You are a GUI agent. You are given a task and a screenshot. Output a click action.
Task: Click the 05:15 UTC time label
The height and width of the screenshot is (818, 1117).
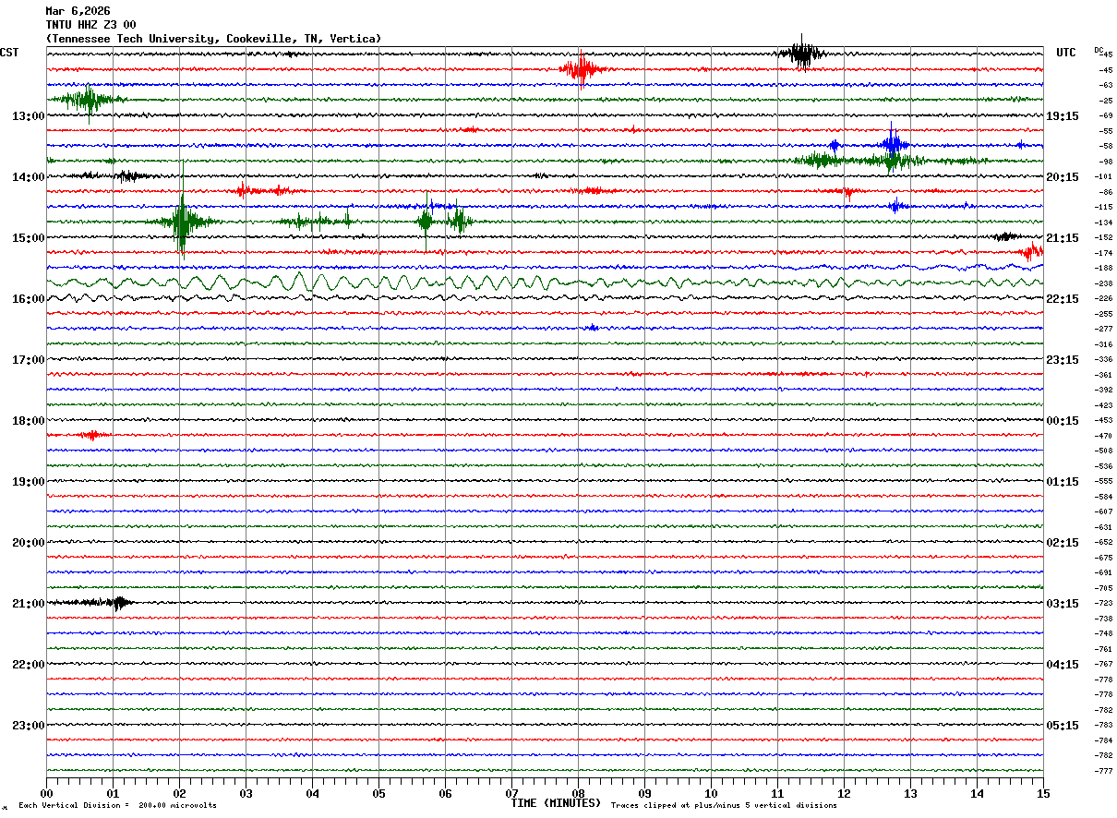coord(1063,726)
